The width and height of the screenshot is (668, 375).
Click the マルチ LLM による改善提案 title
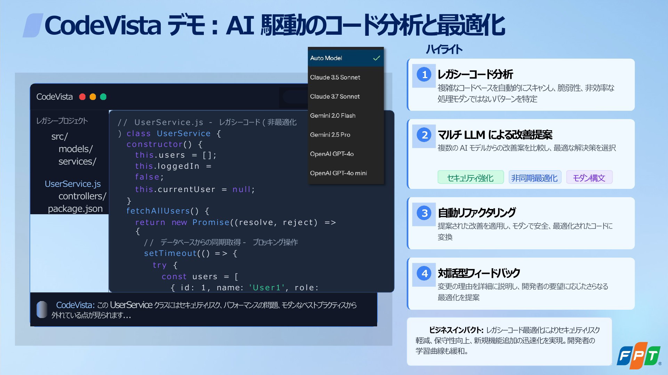tap(495, 135)
